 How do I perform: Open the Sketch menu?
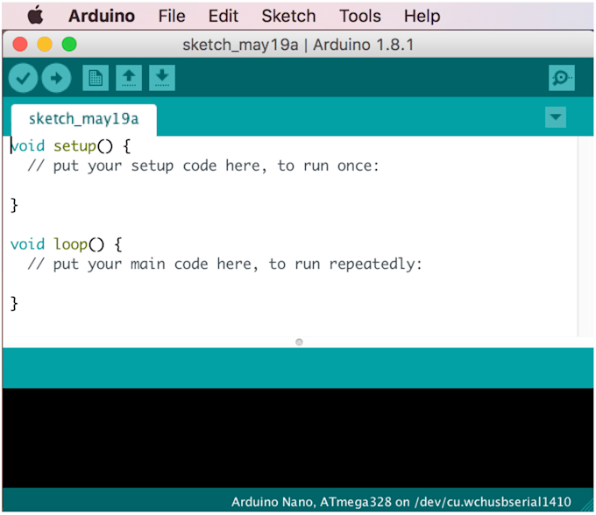(288, 16)
